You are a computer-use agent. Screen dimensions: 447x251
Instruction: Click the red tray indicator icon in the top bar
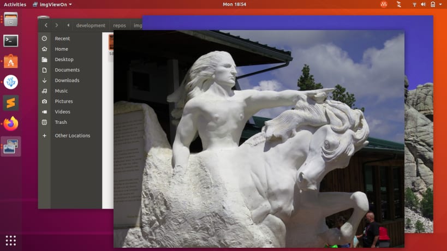pyautogui.click(x=384, y=4)
